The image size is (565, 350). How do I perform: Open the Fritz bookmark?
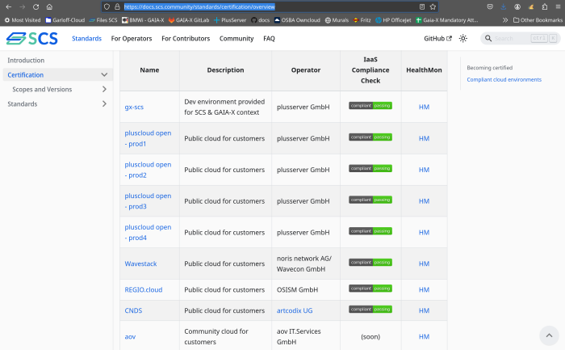[x=362, y=20]
